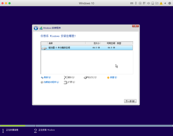Screen dimensions: 173x136
Task: Click the 扩展(X) extend option
Action: point(71,82)
